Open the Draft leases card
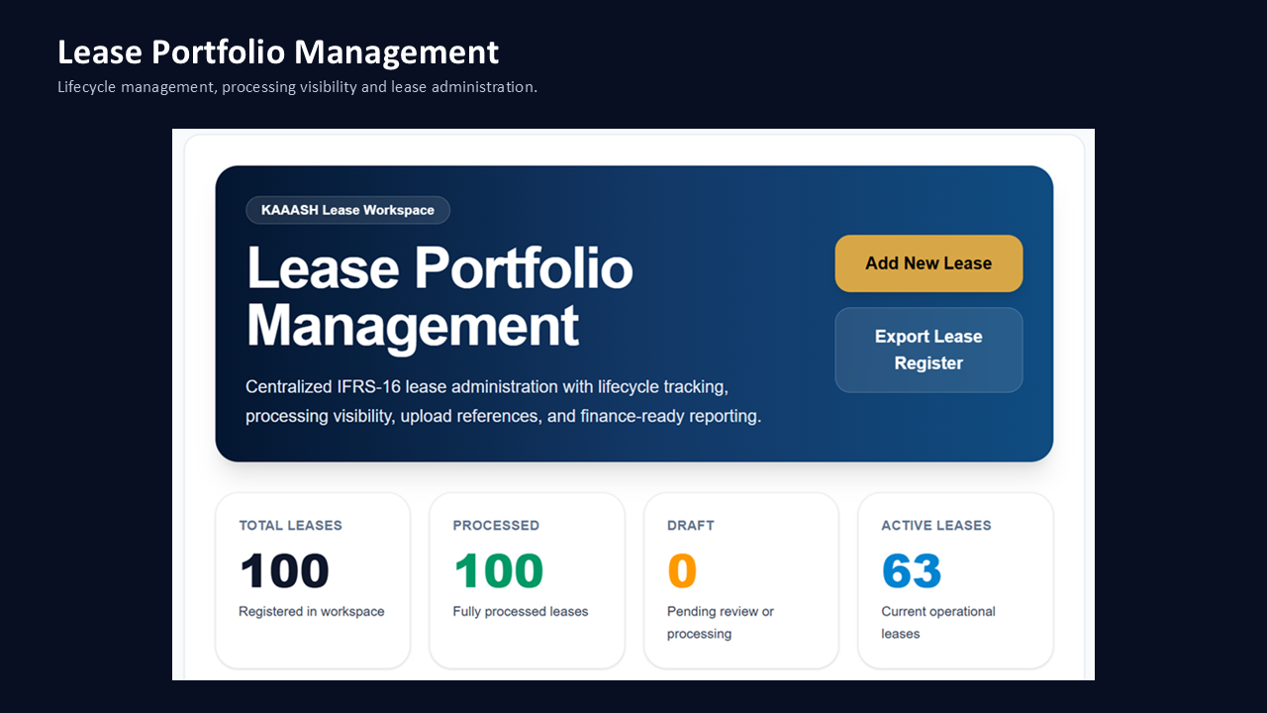 [x=741, y=580]
